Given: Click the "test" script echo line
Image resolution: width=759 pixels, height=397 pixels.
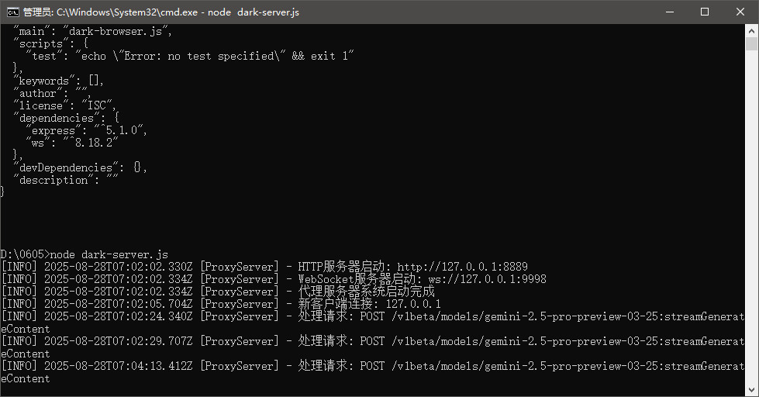Looking at the screenshot, I should click(190, 56).
